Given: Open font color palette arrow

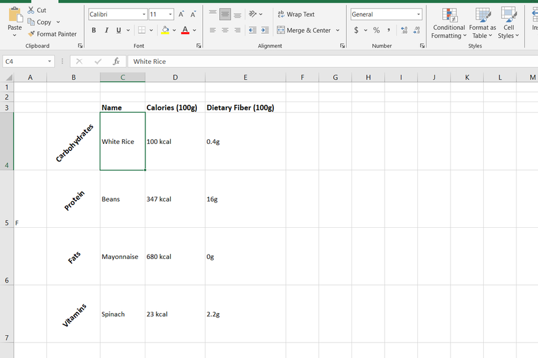Looking at the screenshot, I should point(194,30).
